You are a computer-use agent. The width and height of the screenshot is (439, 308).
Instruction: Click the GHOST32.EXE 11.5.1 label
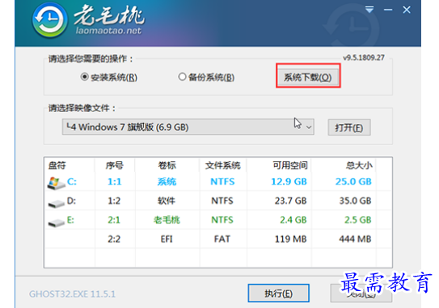(72, 294)
